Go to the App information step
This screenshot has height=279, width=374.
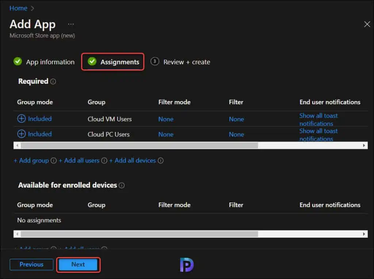click(44, 62)
